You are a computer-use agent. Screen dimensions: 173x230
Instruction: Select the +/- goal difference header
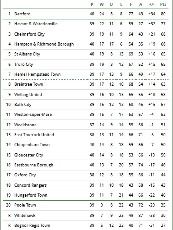(x=152, y=5)
